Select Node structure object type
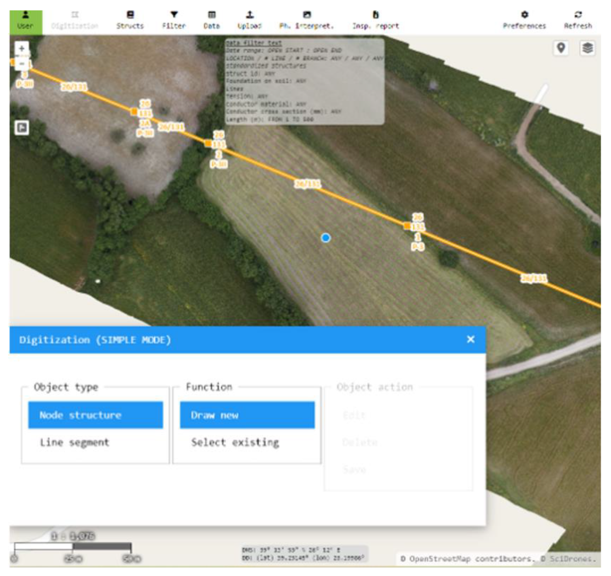Viewport: 611px width, 576px height. pos(95,415)
